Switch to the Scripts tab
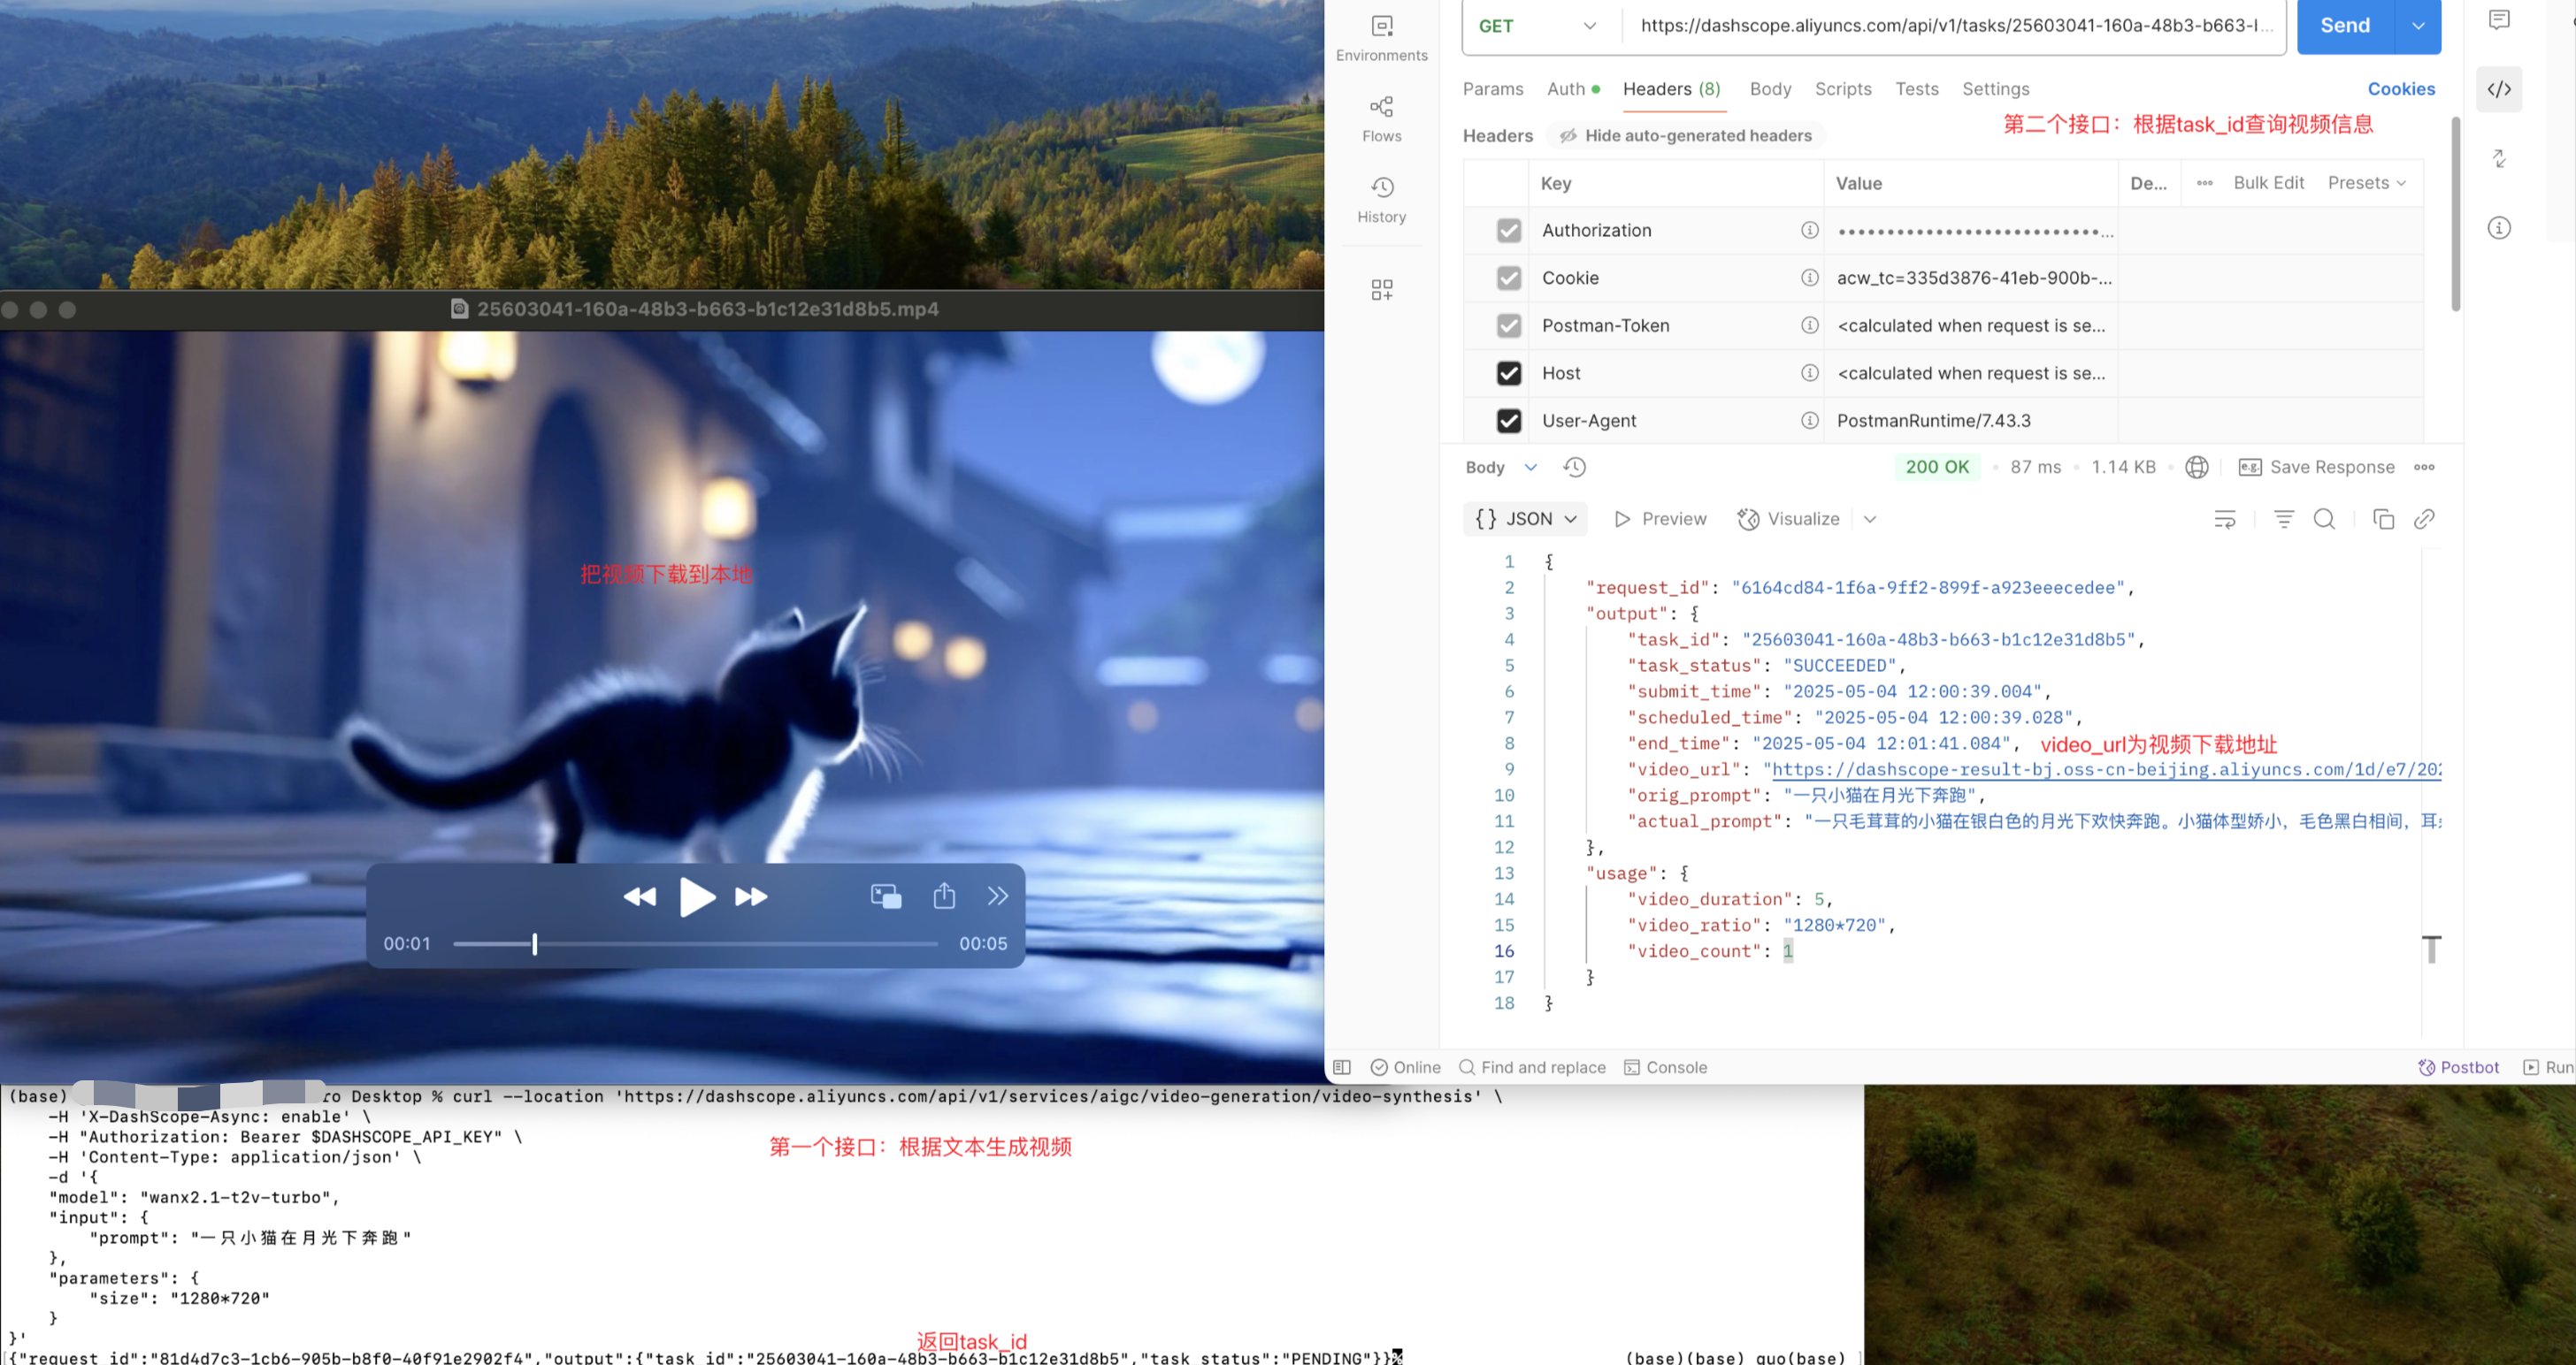The height and width of the screenshot is (1365, 2576). click(1842, 89)
